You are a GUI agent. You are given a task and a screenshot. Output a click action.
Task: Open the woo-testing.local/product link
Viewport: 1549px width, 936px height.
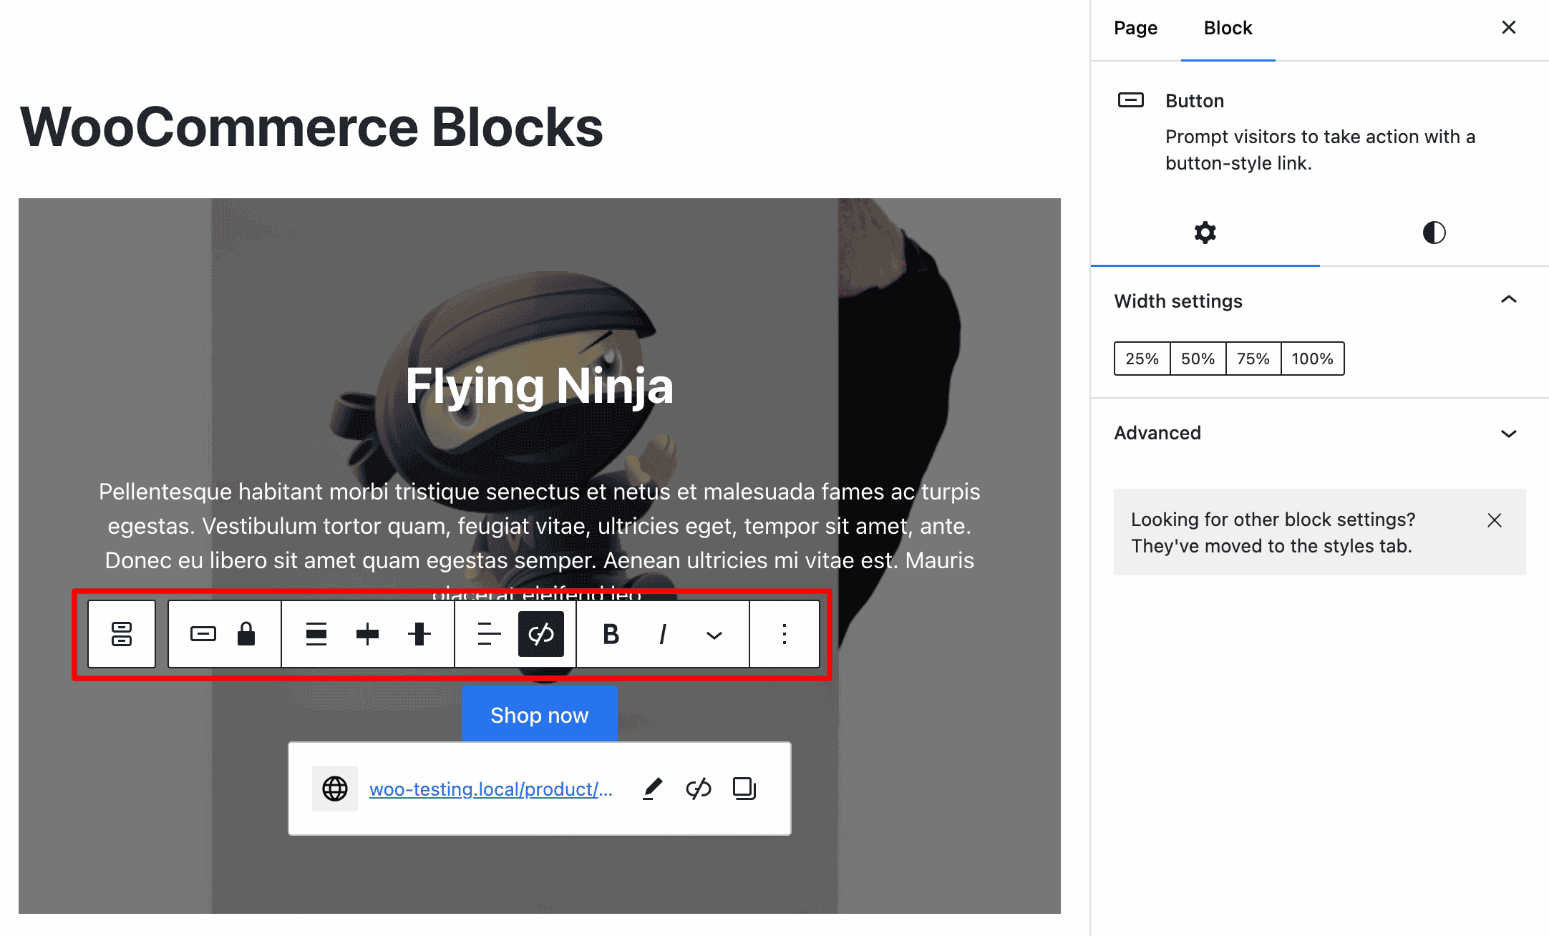[491, 789]
